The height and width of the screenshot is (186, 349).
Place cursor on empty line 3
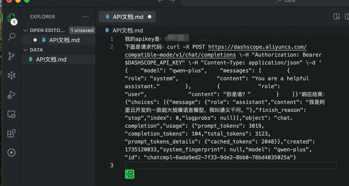click(x=231, y=165)
